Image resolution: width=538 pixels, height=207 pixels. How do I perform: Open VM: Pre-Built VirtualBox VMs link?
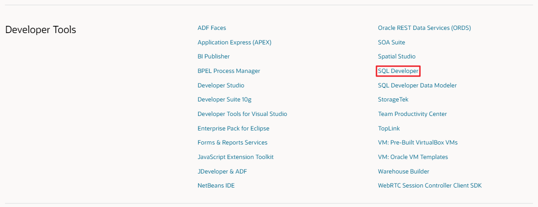[418, 143]
